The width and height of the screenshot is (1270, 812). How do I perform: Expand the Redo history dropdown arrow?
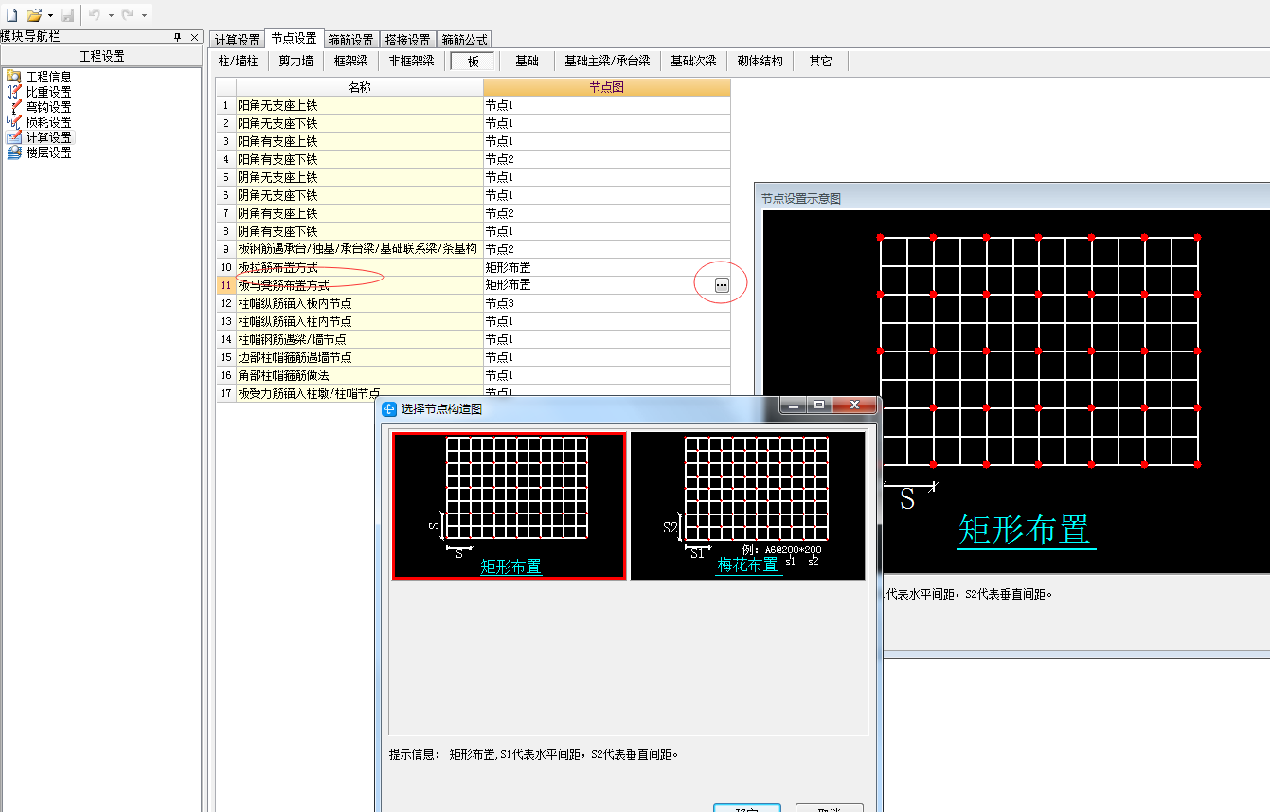point(144,16)
